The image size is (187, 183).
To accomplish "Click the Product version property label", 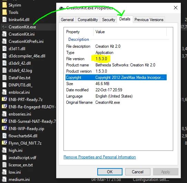I will point(79,71).
